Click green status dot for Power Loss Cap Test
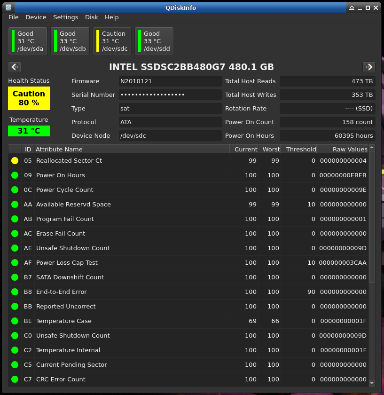Viewport: 384px width, 395px height. [x=15, y=263]
